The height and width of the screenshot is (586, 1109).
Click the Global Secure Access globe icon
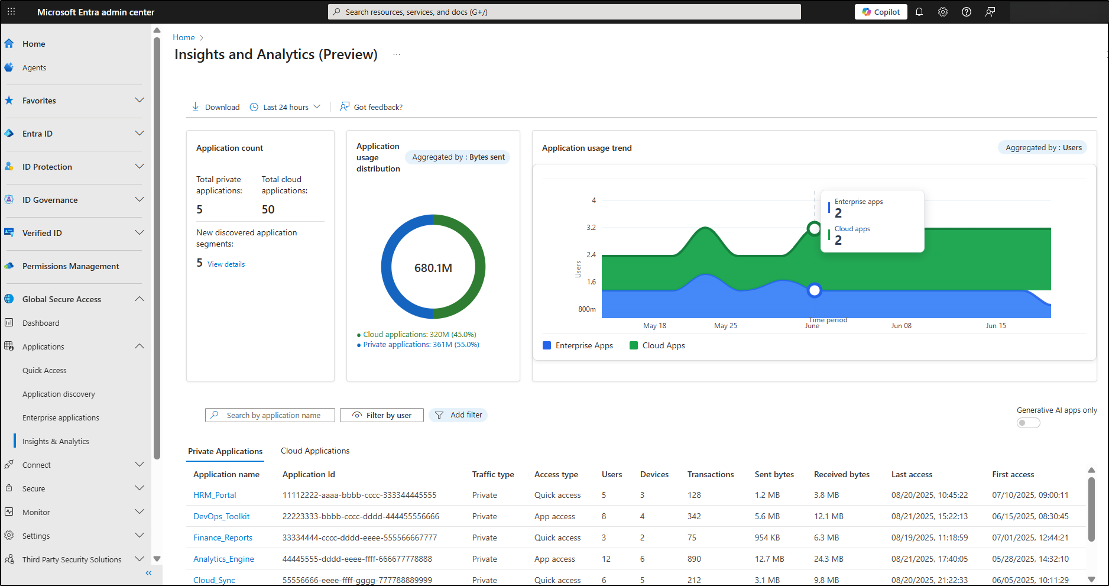[x=9, y=299]
